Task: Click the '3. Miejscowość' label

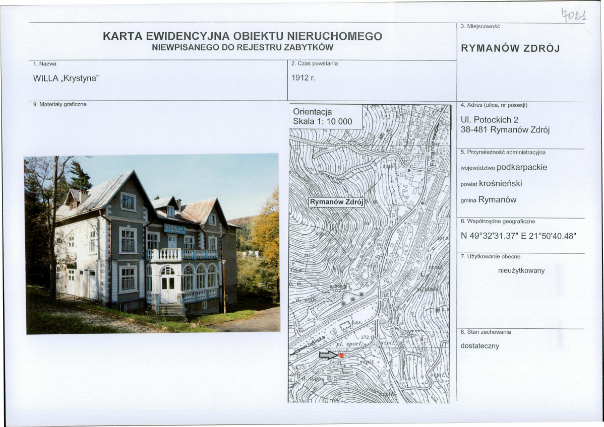Action: click(x=480, y=27)
